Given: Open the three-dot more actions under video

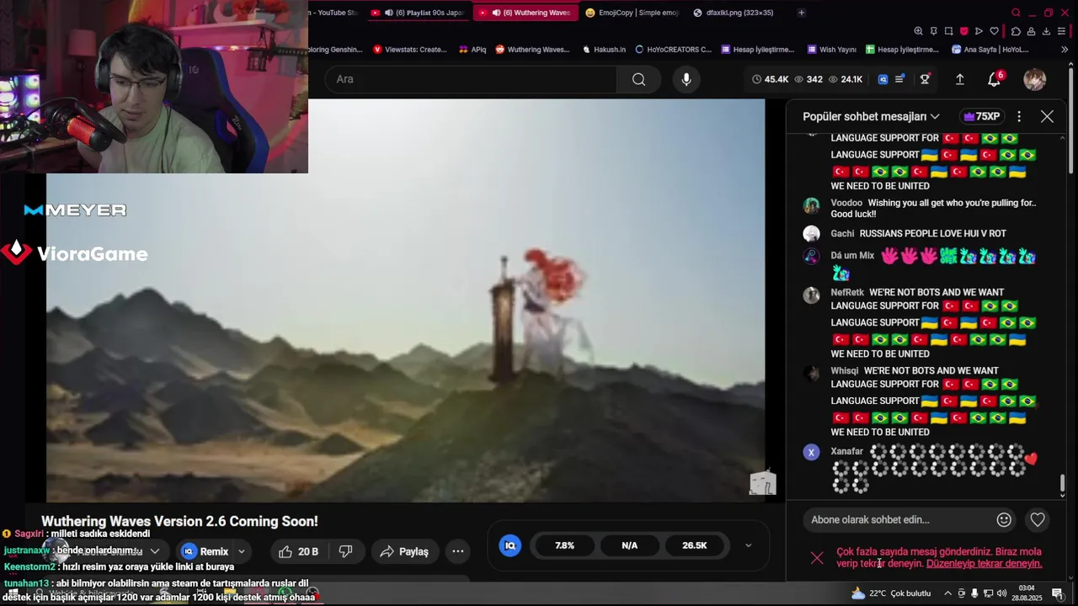Looking at the screenshot, I should coord(458,551).
